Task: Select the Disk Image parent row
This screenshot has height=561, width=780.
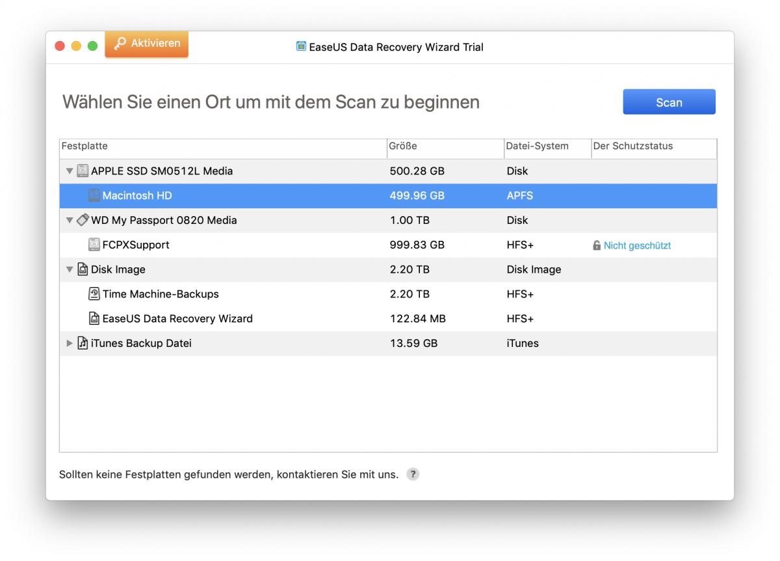Action: [x=388, y=269]
